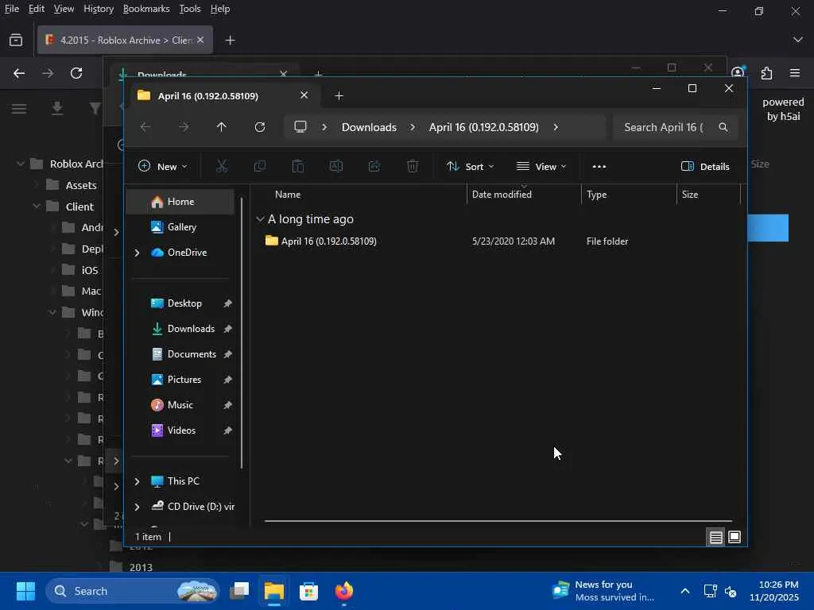
Task: Open new Firefox tab with plus button
Action: pos(230,40)
